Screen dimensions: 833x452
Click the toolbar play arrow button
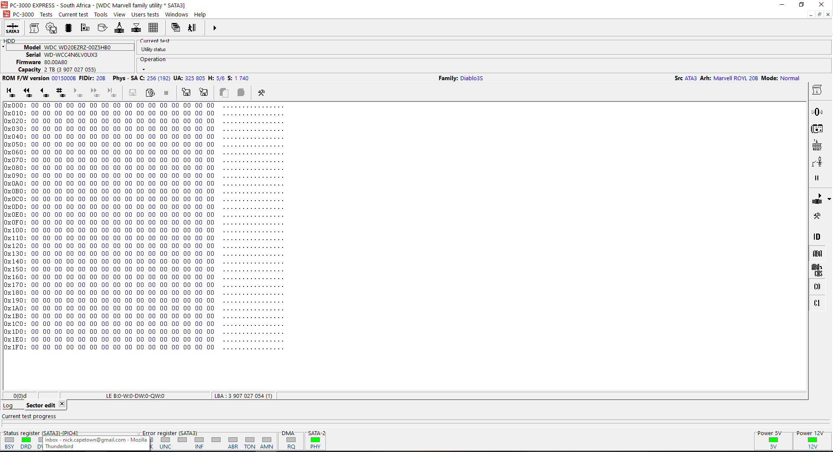[x=215, y=28]
